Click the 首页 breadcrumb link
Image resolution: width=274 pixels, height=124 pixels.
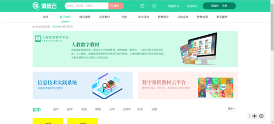(55, 27)
